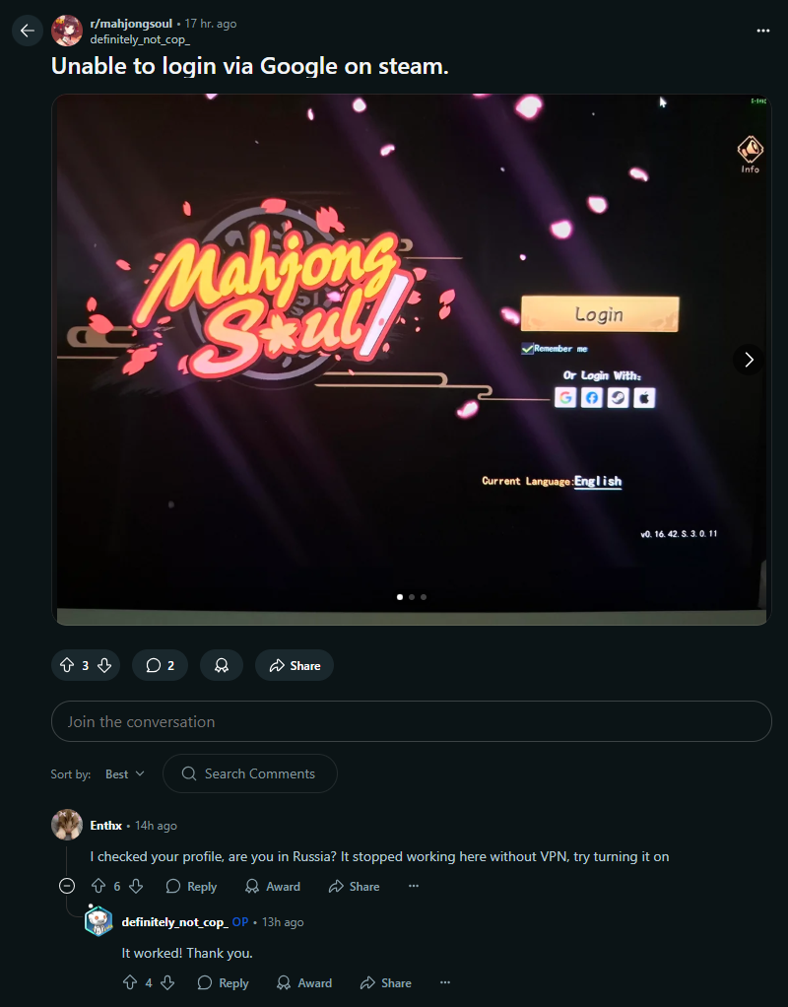This screenshot has width=788, height=1007.
Task: Go back using the arrow button
Action: pos(28,31)
